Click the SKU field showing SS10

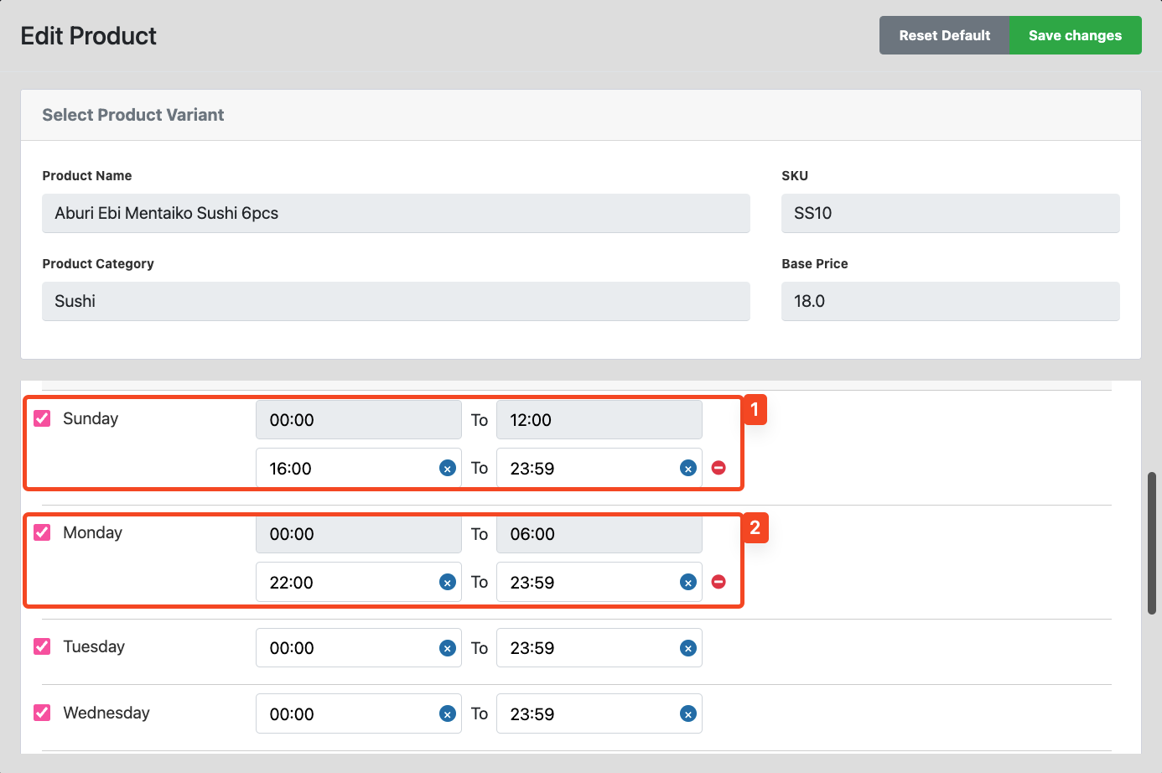(x=951, y=213)
